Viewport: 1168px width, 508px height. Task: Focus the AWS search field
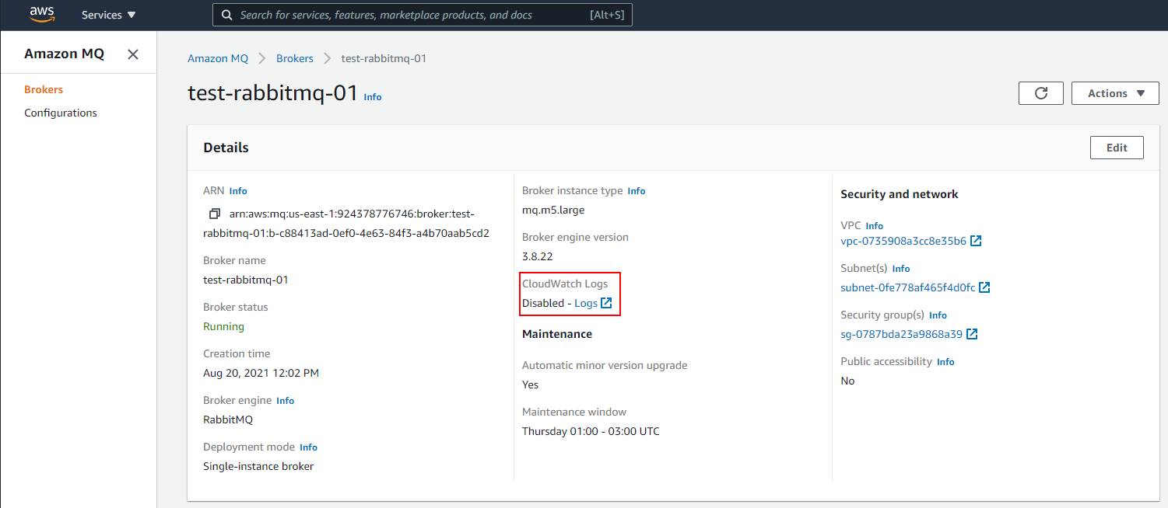(423, 15)
